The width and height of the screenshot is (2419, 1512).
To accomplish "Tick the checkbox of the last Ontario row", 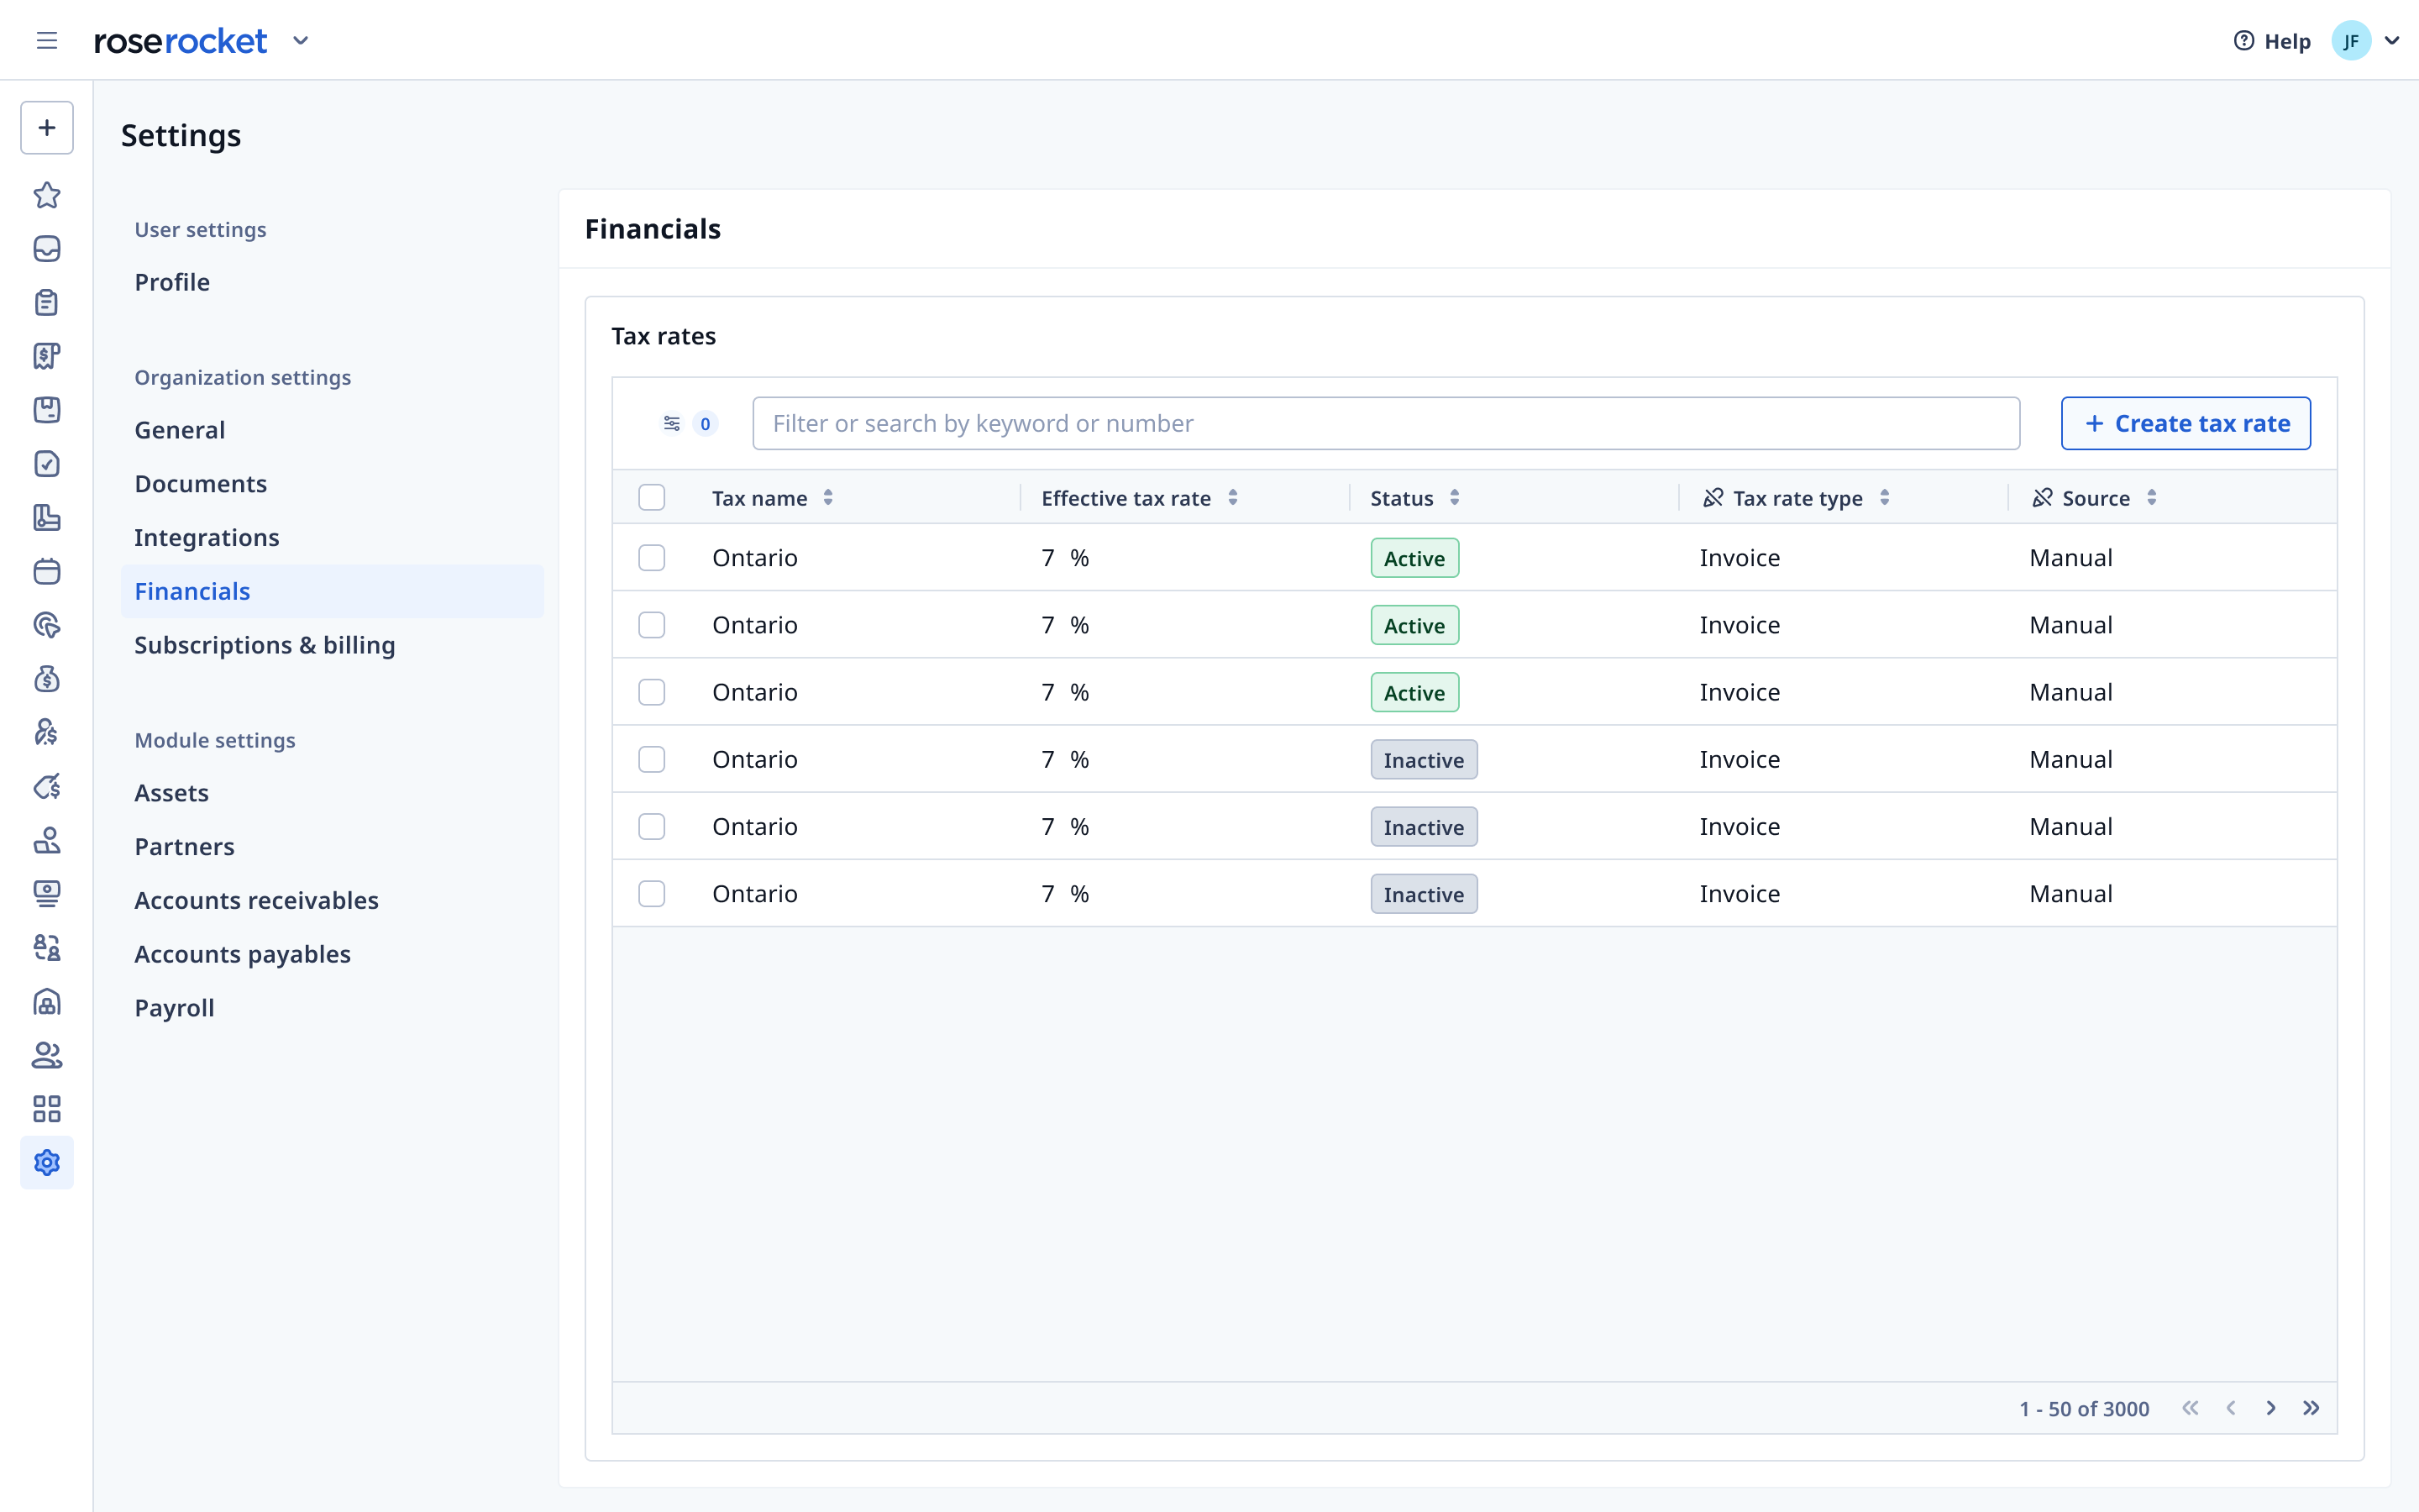I will pos(652,894).
